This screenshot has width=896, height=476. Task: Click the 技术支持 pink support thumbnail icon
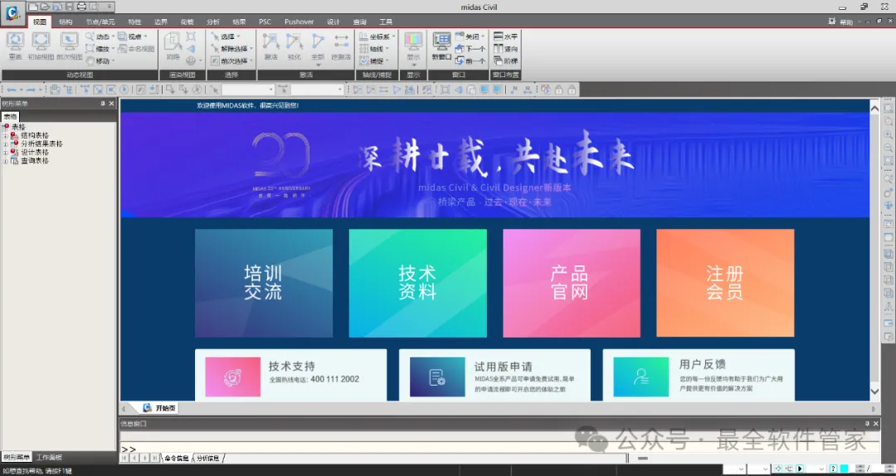point(232,377)
